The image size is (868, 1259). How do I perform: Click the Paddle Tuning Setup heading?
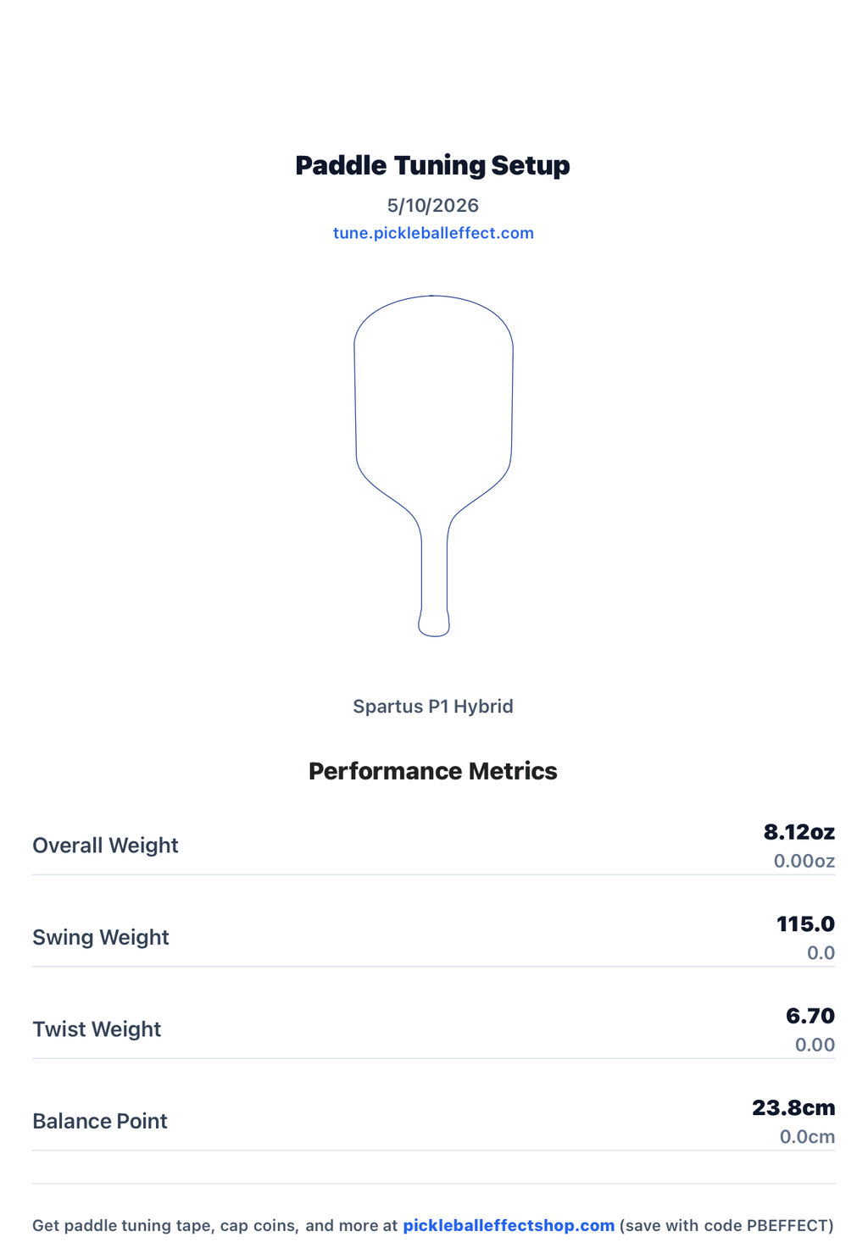pyautogui.click(x=433, y=165)
